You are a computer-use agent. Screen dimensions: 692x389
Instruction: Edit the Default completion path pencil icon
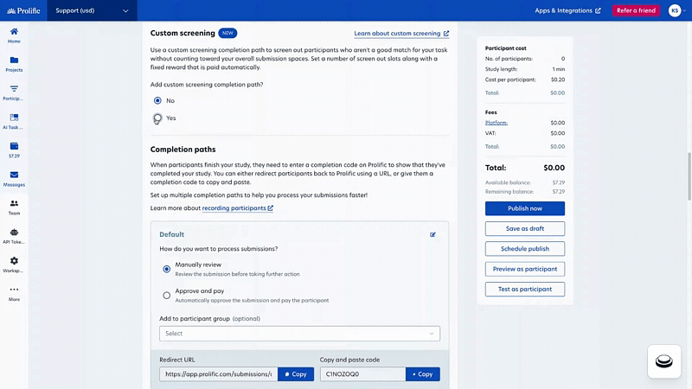tap(432, 234)
